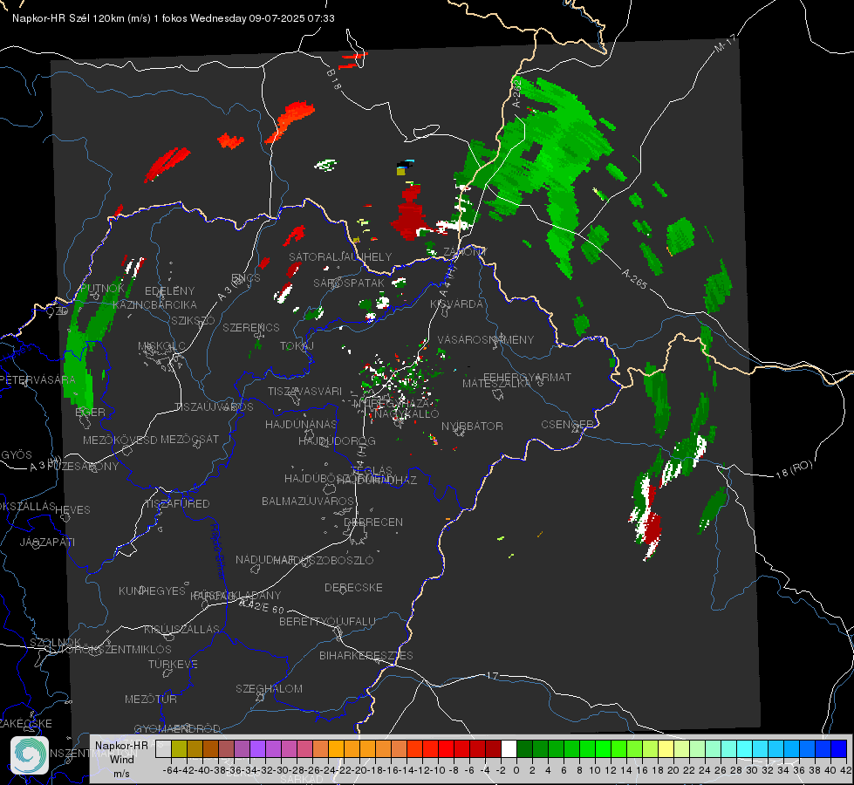
Task: Click the Napkor-HR Wind m/s legend title
Action: pos(121,759)
